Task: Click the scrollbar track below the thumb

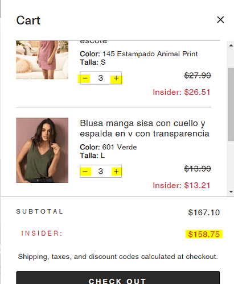Action: (x=231, y=165)
